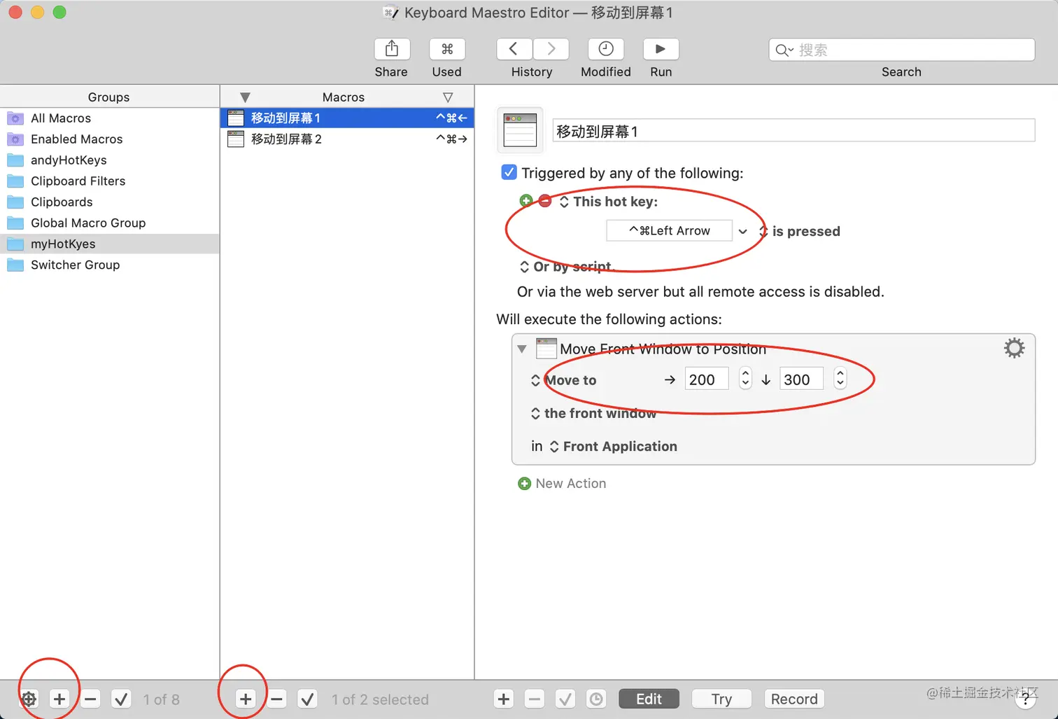Toggle enable for selected action
The height and width of the screenshot is (719, 1058).
pos(565,699)
